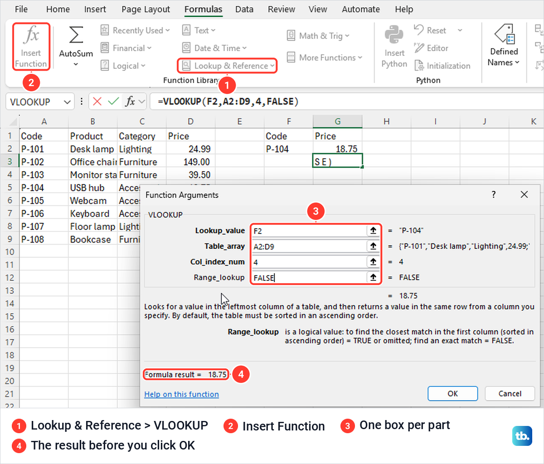Open the Math & Trig functions list
This screenshot has width=544, height=464.
pyautogui.click(x=318, y=36)
